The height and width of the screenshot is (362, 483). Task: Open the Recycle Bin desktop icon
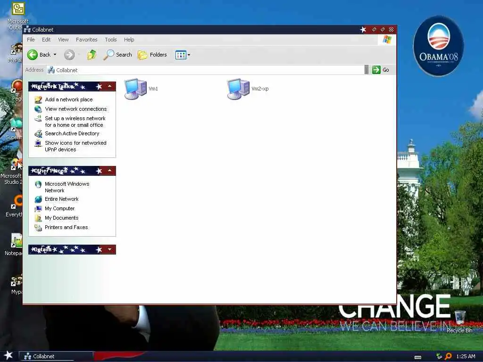[459, 321]
